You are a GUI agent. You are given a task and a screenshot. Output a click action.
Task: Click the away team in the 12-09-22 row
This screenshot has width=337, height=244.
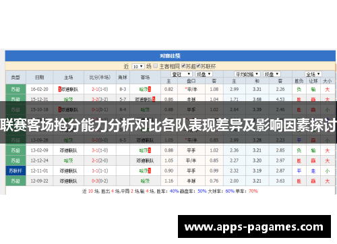145,181
